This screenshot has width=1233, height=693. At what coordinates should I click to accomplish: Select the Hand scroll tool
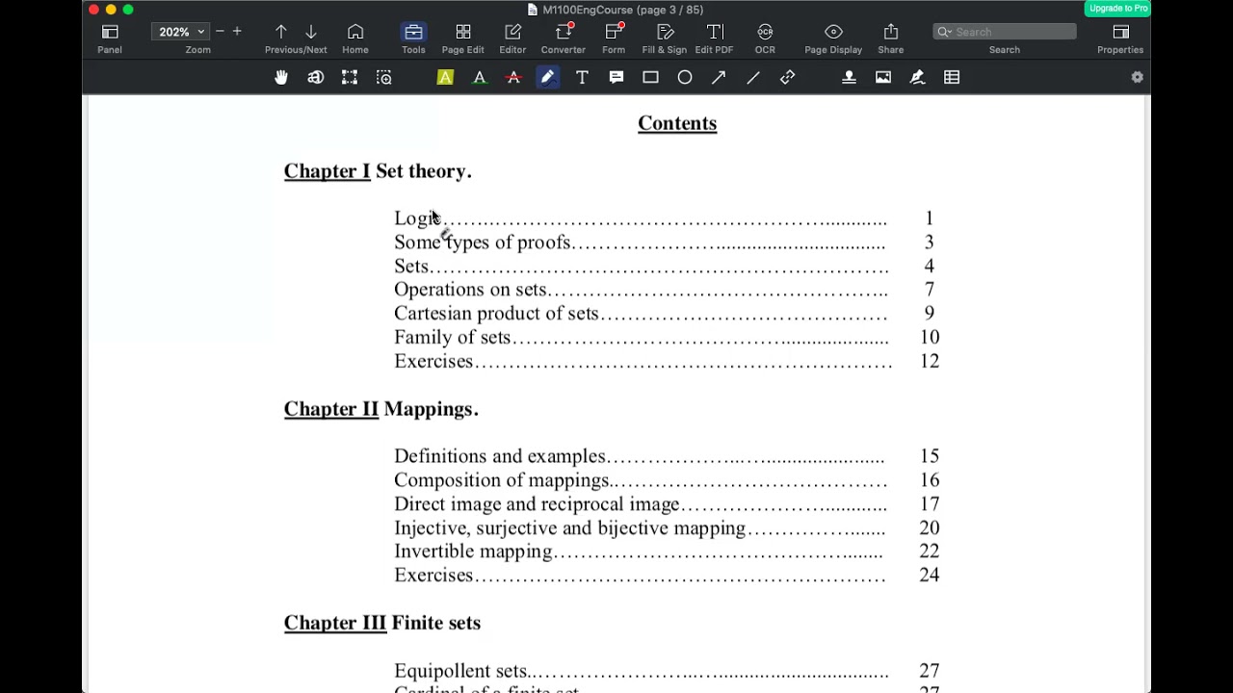coord(281,77)
